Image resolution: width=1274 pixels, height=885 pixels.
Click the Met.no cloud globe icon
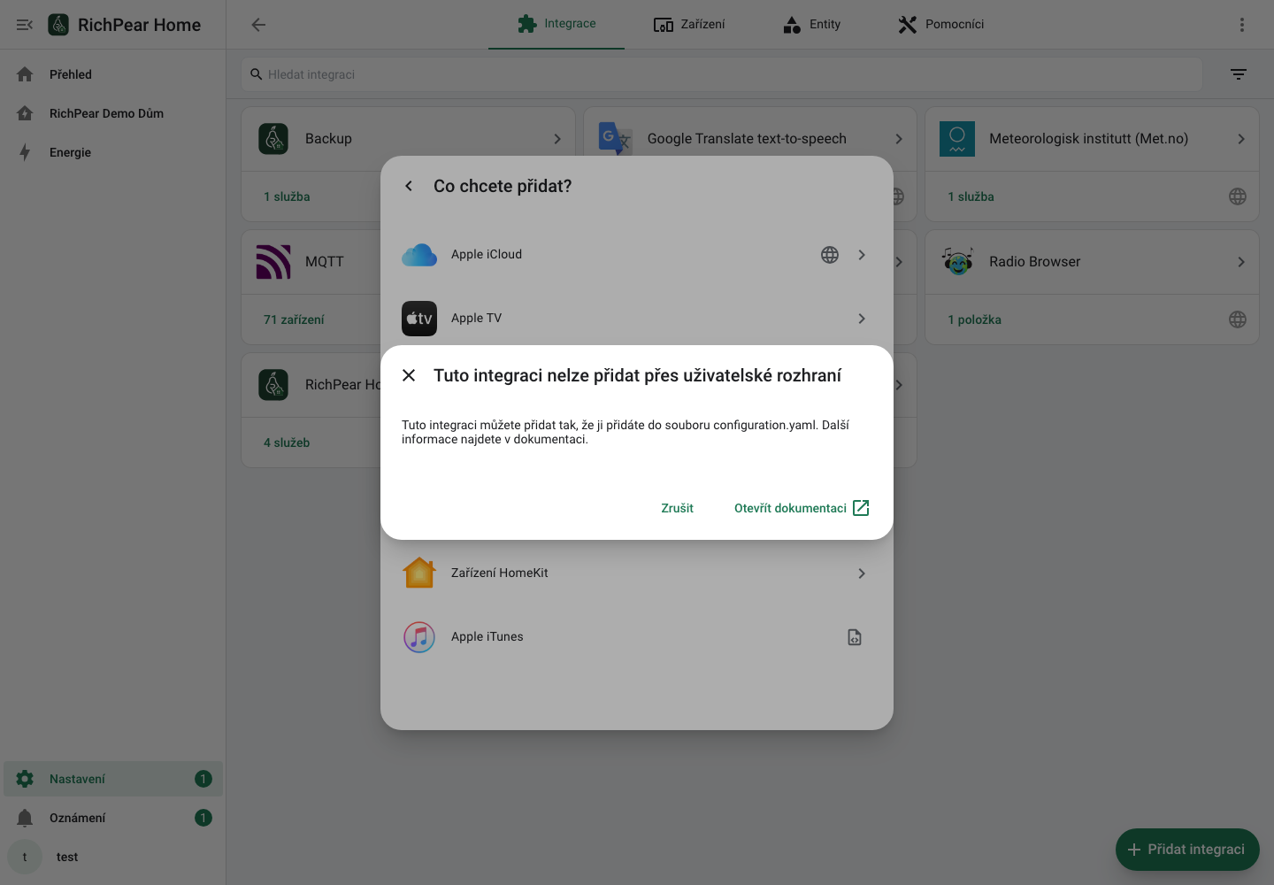pos(1238,196)
